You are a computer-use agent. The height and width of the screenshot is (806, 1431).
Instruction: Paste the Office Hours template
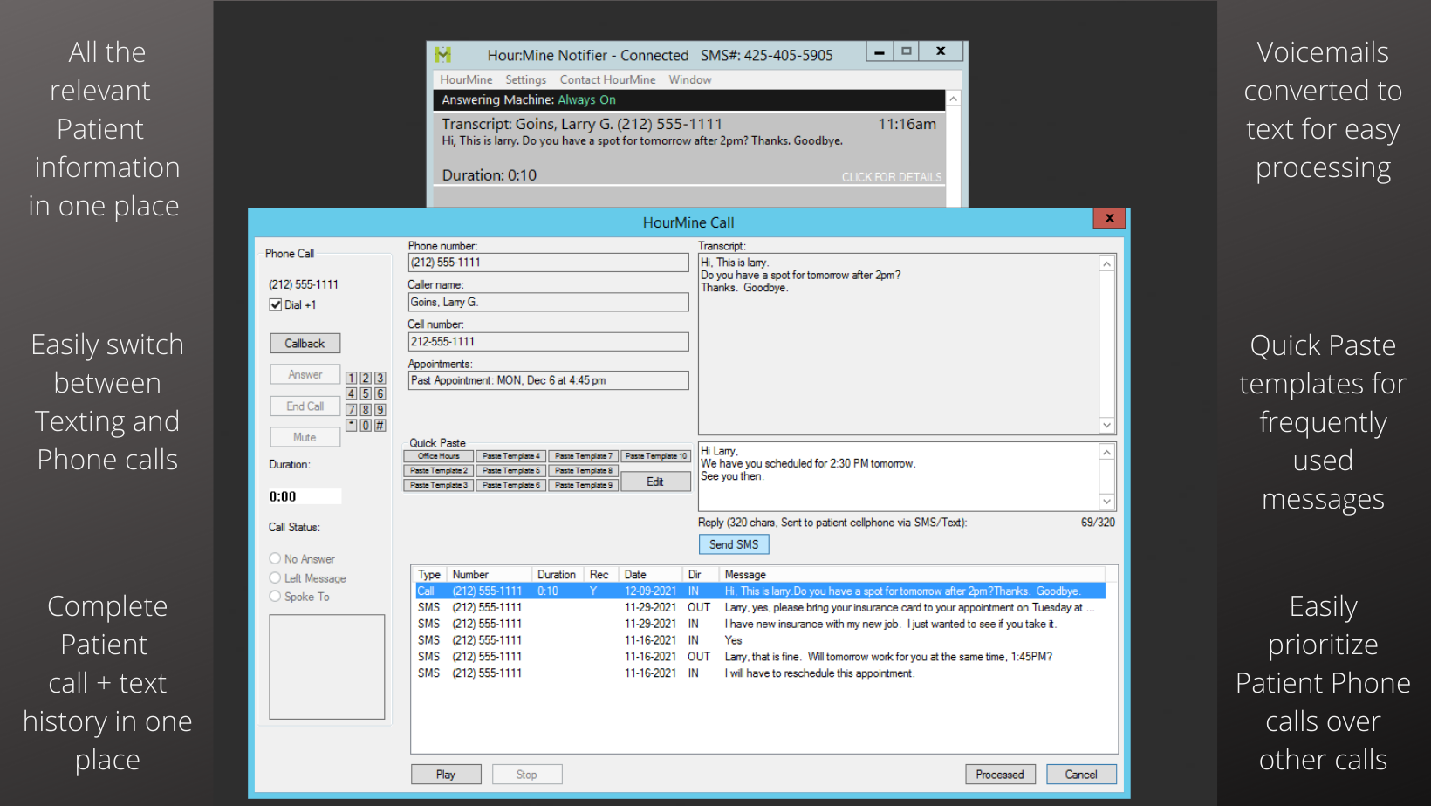click(438, 456)
